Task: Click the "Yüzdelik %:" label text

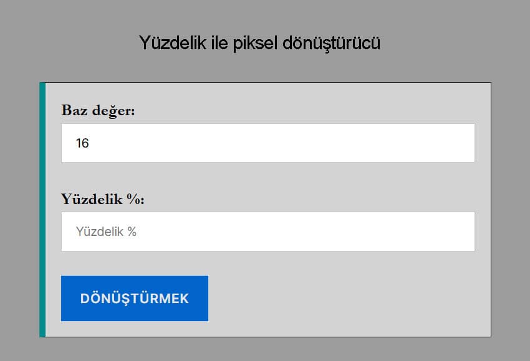Action: point(103,199)
